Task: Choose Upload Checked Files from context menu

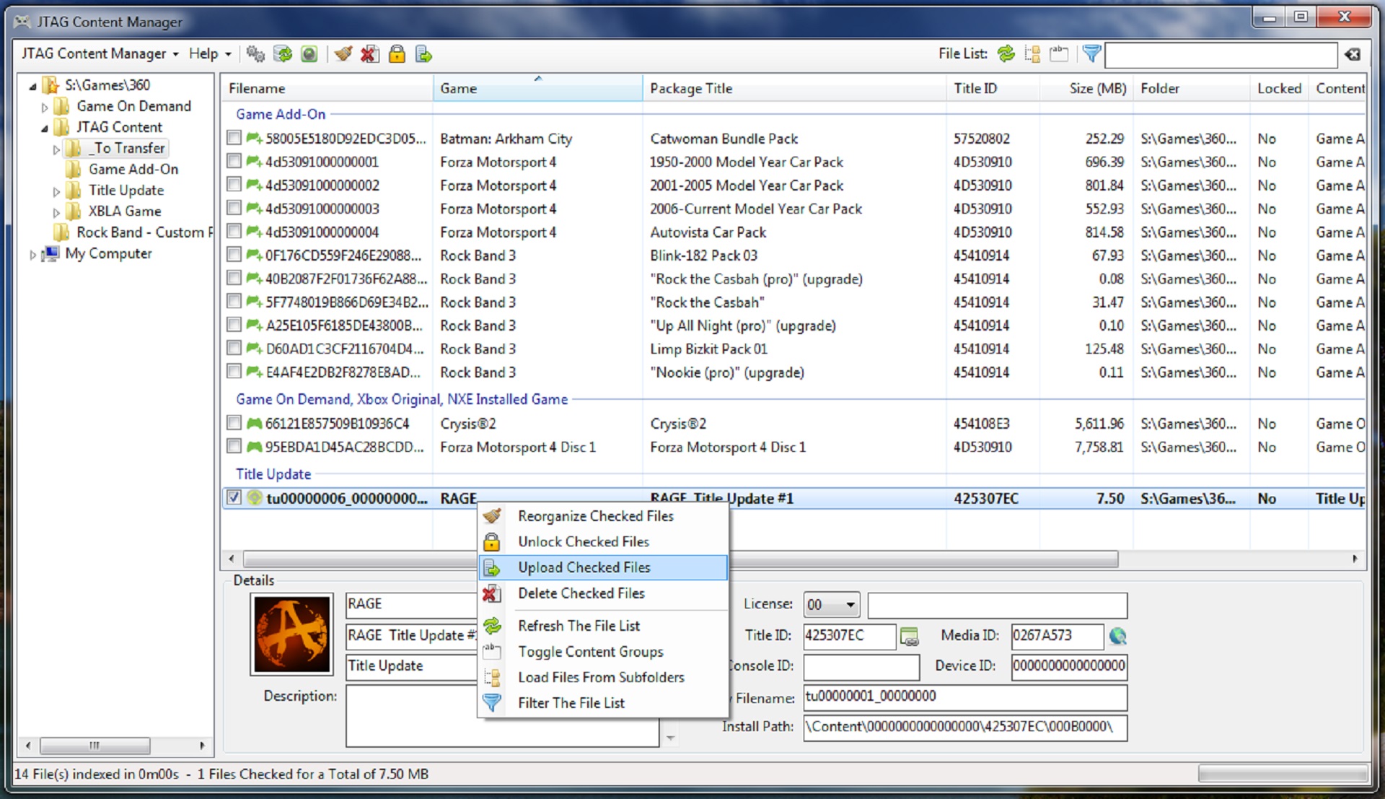Action: (x=584, y=568)
